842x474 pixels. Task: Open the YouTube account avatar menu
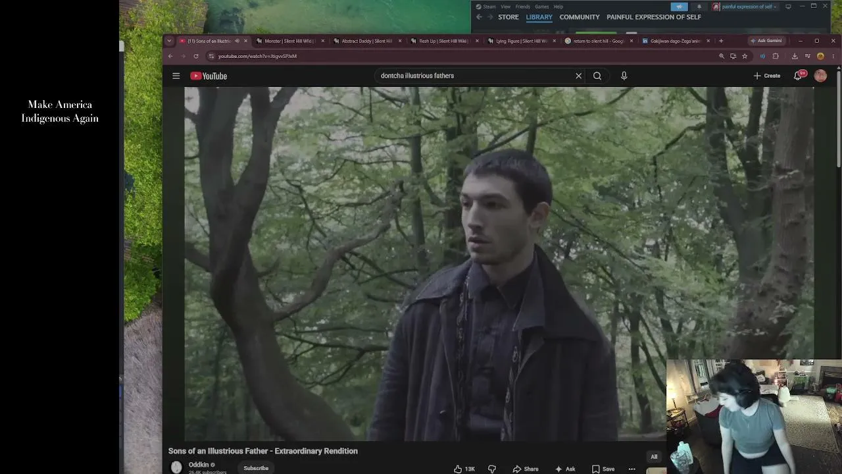[x=820, y=76]
